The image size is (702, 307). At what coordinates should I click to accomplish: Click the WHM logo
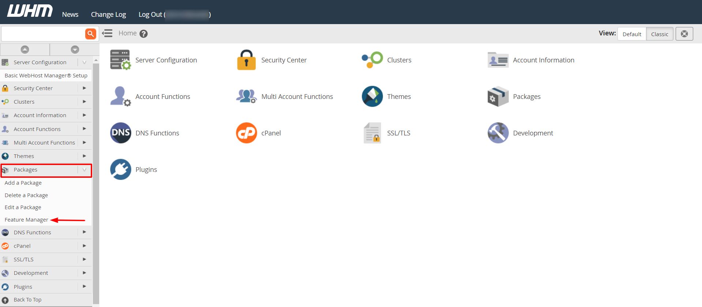30,11
